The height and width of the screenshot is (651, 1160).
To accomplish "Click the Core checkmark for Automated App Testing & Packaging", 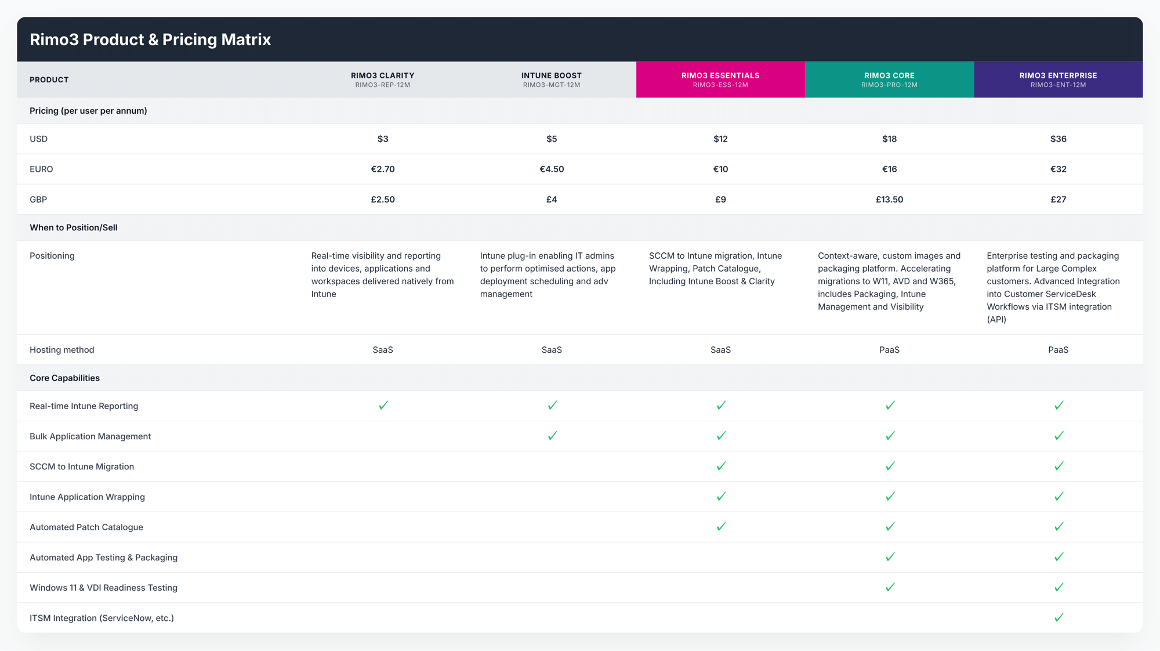I will (x=890, y=557).
